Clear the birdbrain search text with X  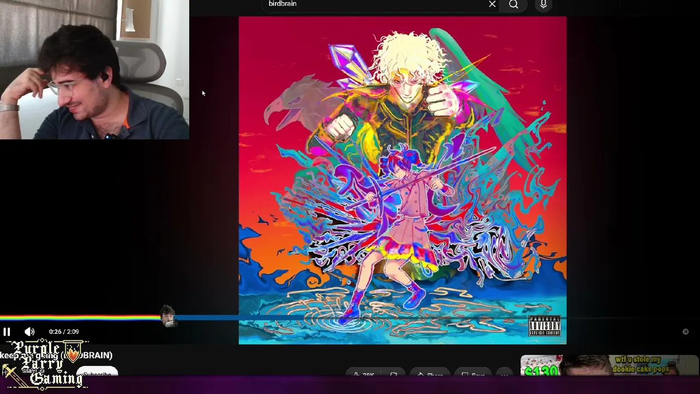pyautogui.click(x=492, y=4)
